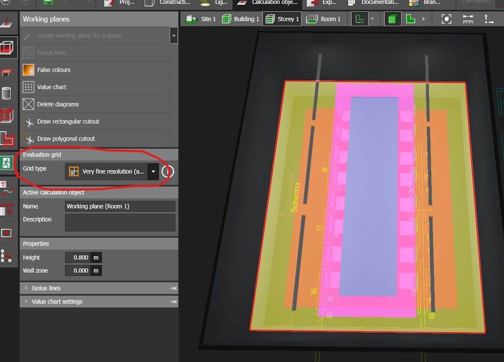
Task: Select Storey 1 in the navigation bar
Action: pos(282,19)
